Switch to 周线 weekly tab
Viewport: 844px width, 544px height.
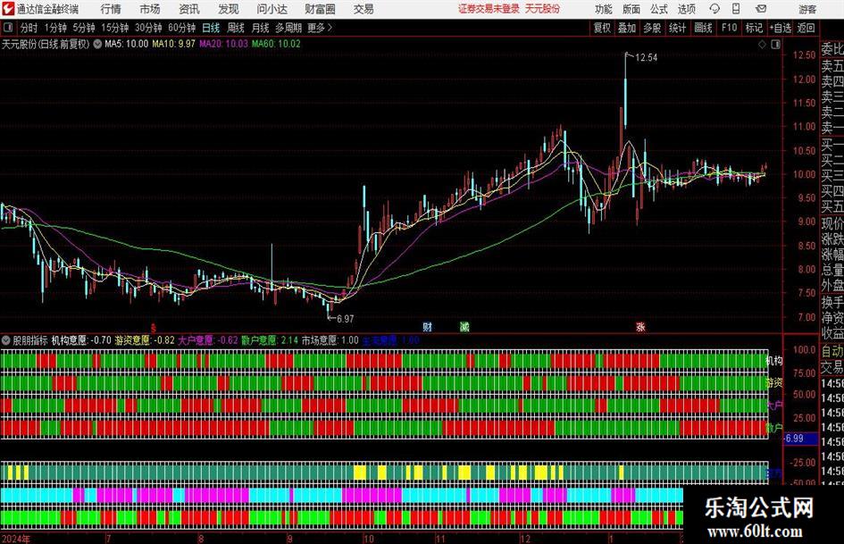click(x=236, y=28)
